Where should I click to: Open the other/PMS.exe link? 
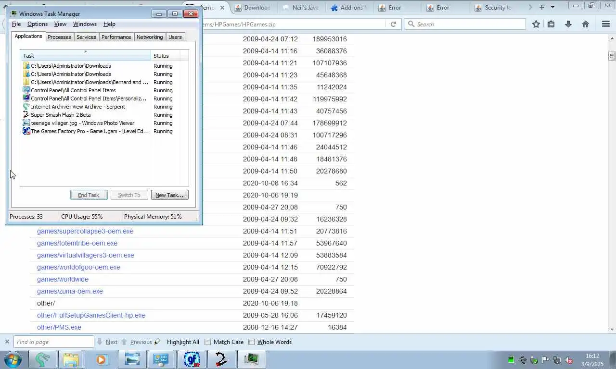(59, 327)
